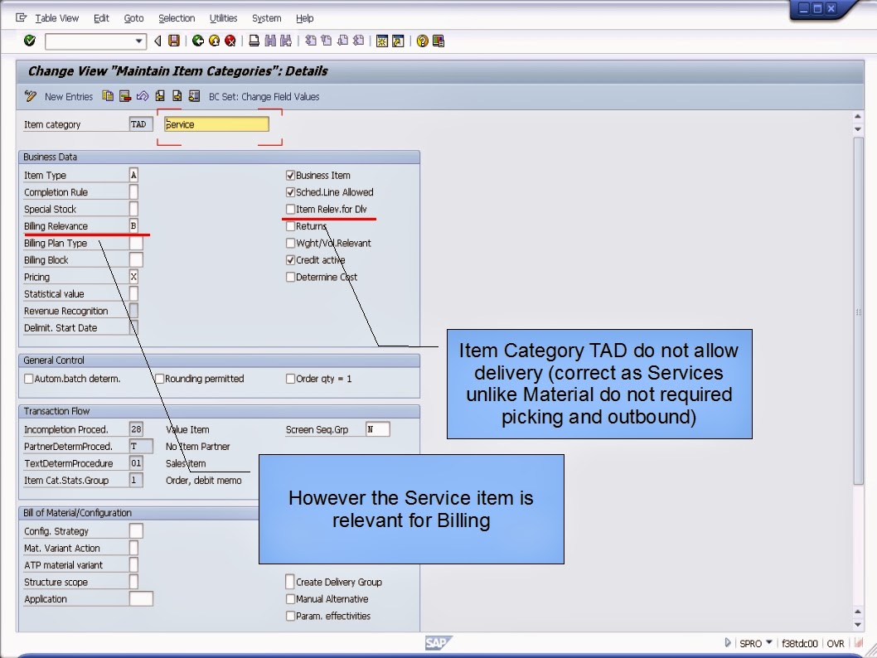Click the yellow Help question mark icon
The width and height of the screenshot is (877, 658).
tap(422, 41)
